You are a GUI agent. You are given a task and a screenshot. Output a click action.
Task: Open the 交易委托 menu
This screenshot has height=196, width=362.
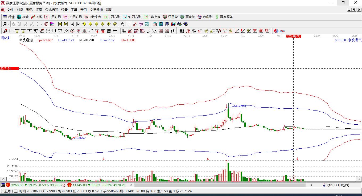pos(96,10)
